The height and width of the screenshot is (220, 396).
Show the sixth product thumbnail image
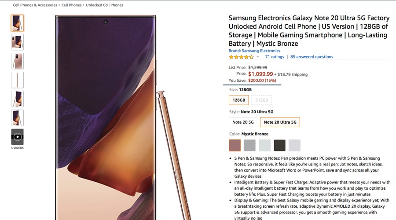coord(17,118)
